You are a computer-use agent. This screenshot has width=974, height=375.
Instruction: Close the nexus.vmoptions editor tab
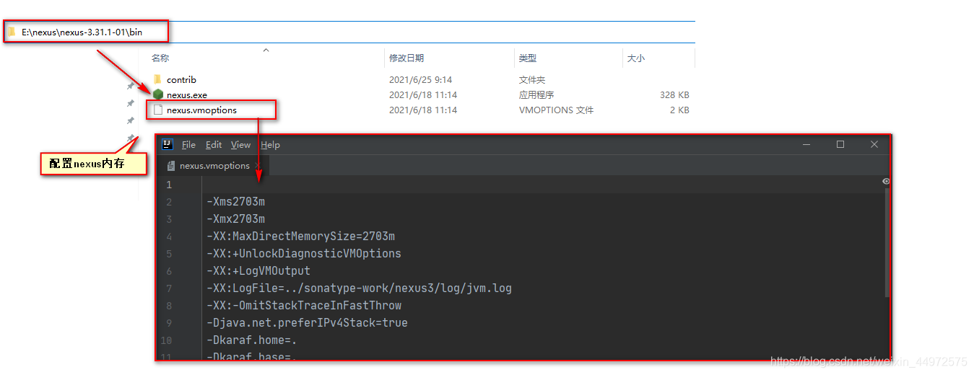pos(258,166)
